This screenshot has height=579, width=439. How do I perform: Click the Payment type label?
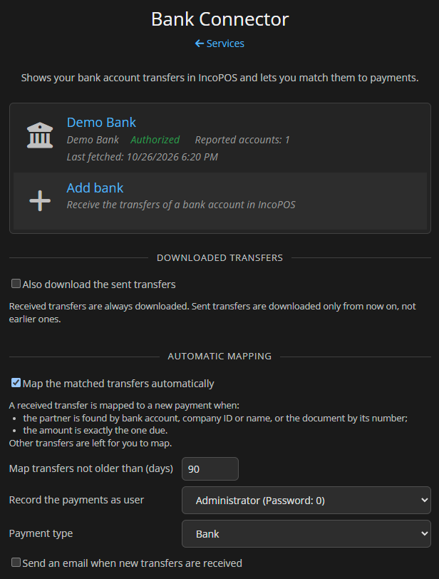point(41,533)
